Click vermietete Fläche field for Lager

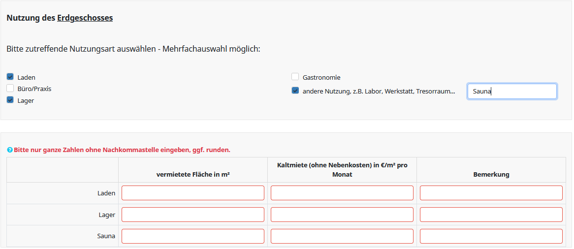(193, 215)
